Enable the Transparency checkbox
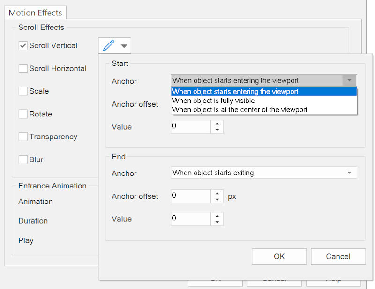The width and height of the screenshot is (375, 289). coord(23,137)
